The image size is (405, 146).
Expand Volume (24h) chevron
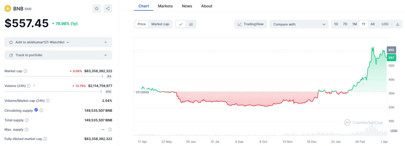[34, 85]
